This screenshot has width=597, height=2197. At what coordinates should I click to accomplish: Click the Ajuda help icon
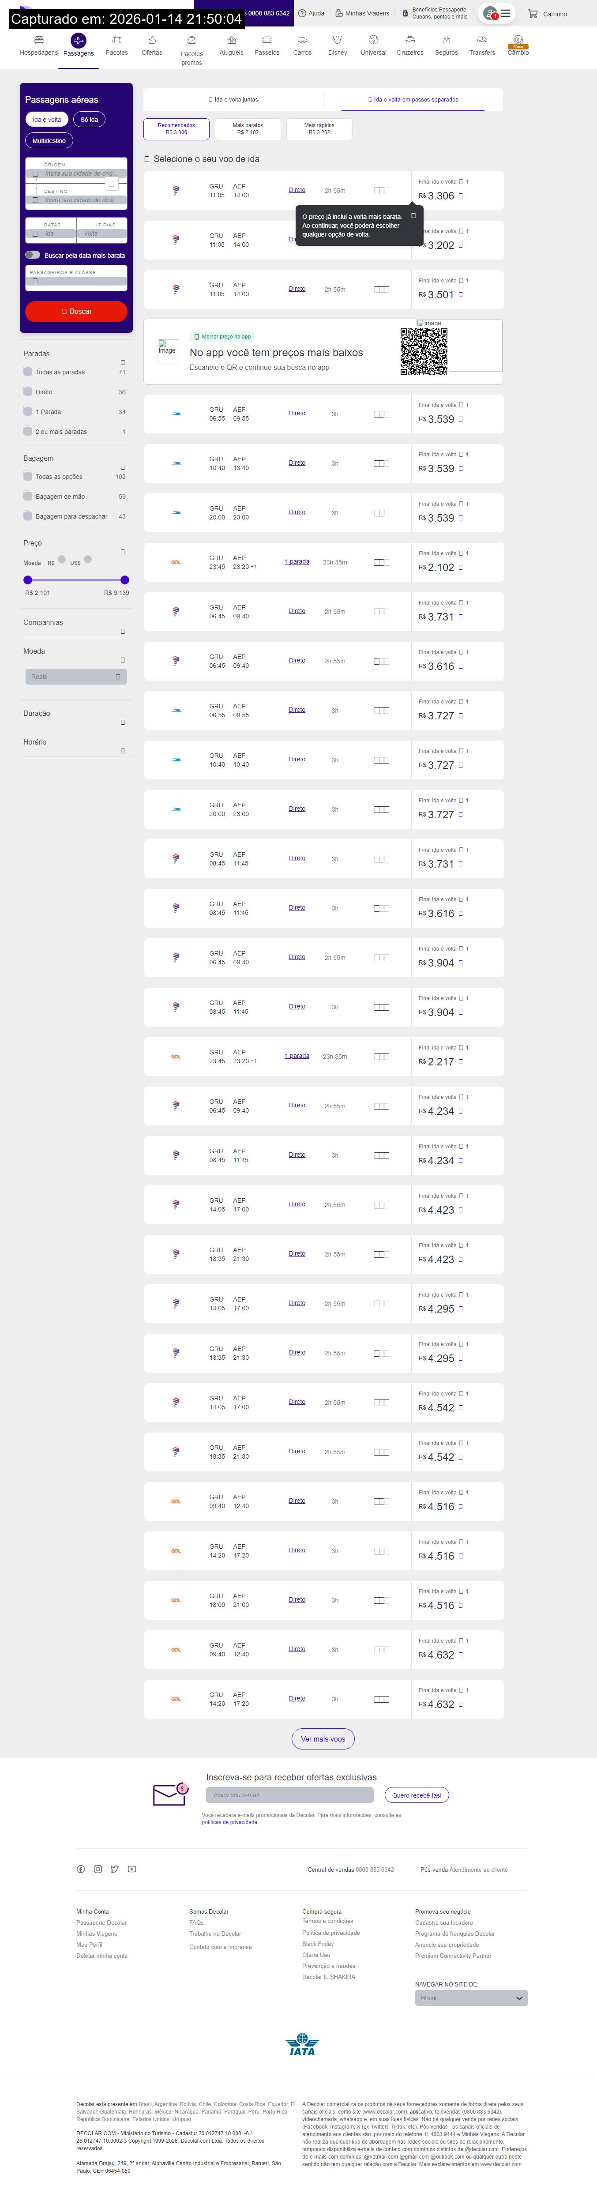[302, 14]
